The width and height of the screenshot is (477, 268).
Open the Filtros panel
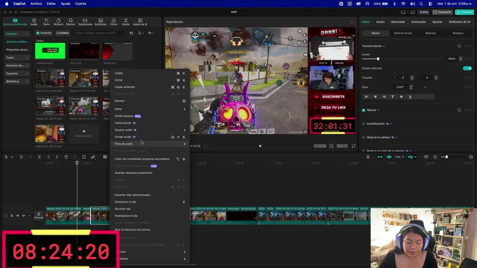pyautogui.click(x=114, y=22)
